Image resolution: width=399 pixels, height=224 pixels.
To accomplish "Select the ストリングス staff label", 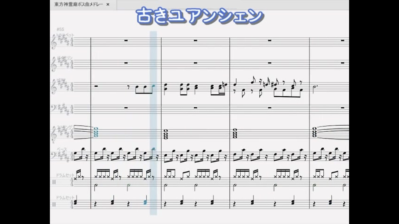I will [66, 127].
